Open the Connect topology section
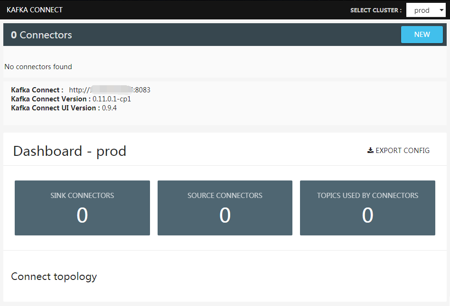450x306 pixels. (54, 276)
